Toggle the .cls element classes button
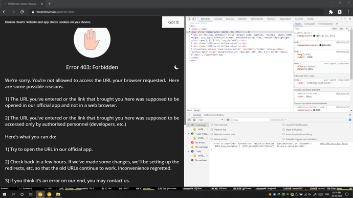The height and width of the screenshot is (198, 353). 342,29
